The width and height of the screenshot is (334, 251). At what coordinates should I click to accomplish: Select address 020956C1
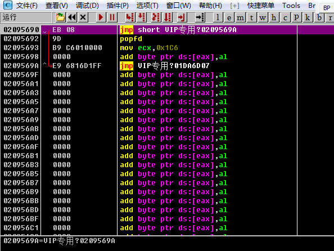pos(21,228)
